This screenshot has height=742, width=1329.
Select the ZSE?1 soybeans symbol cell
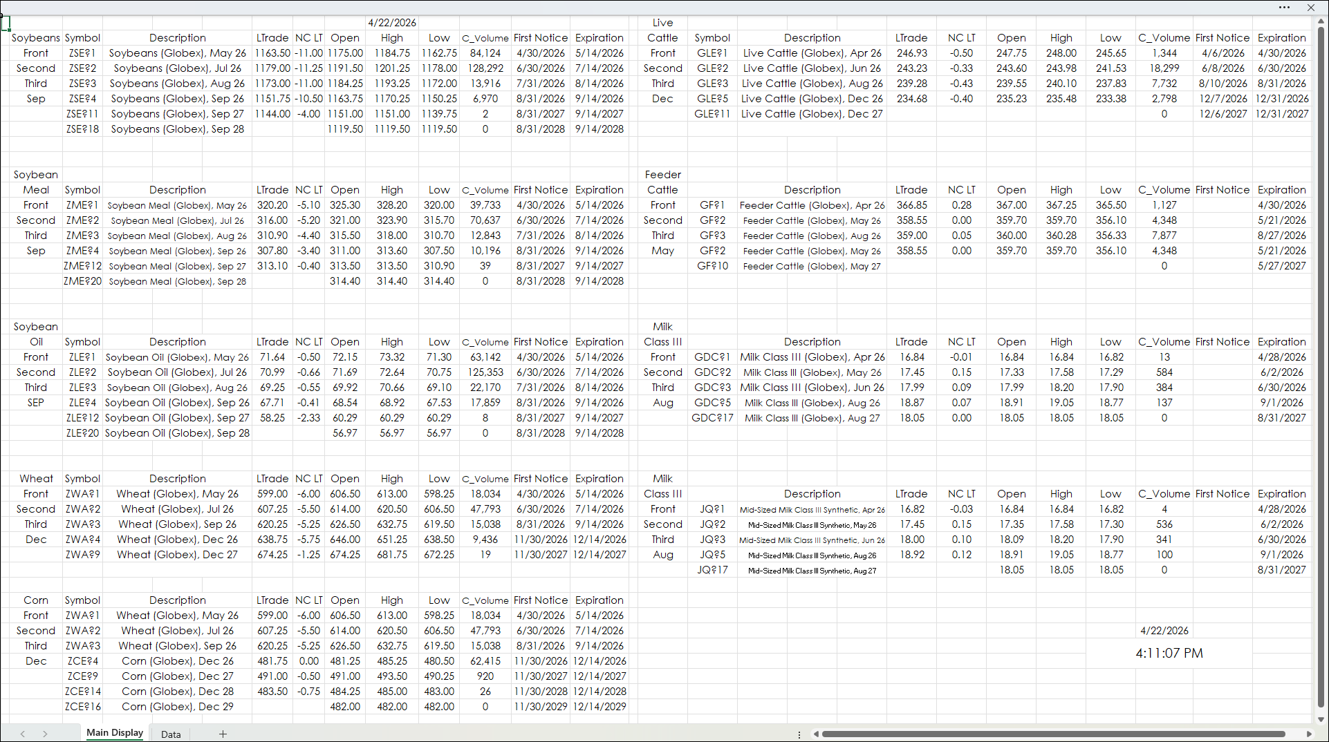pos(82,53)
